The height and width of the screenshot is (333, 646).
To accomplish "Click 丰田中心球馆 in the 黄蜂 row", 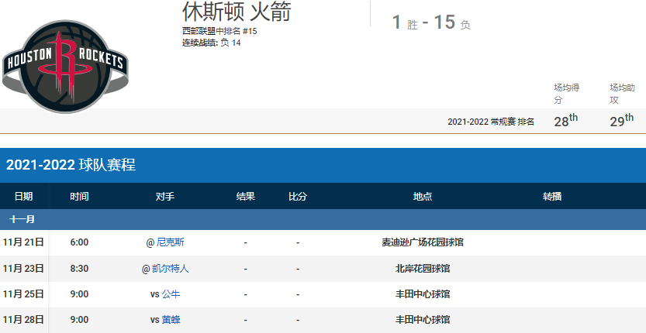I will click(423, 320).
